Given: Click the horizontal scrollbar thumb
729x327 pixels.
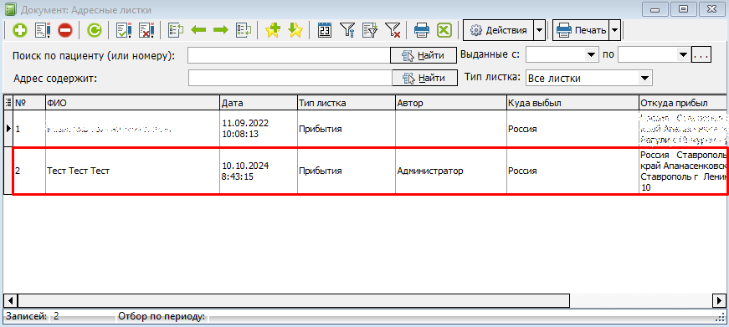Looking at the screenshot, I should click(294, 300).
